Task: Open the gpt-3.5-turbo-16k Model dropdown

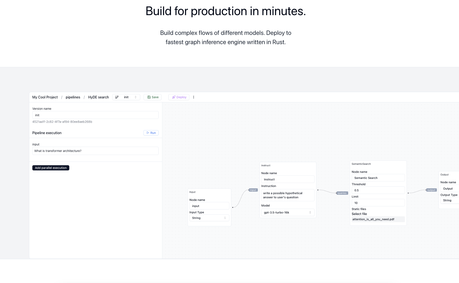Action: [288, 212]
